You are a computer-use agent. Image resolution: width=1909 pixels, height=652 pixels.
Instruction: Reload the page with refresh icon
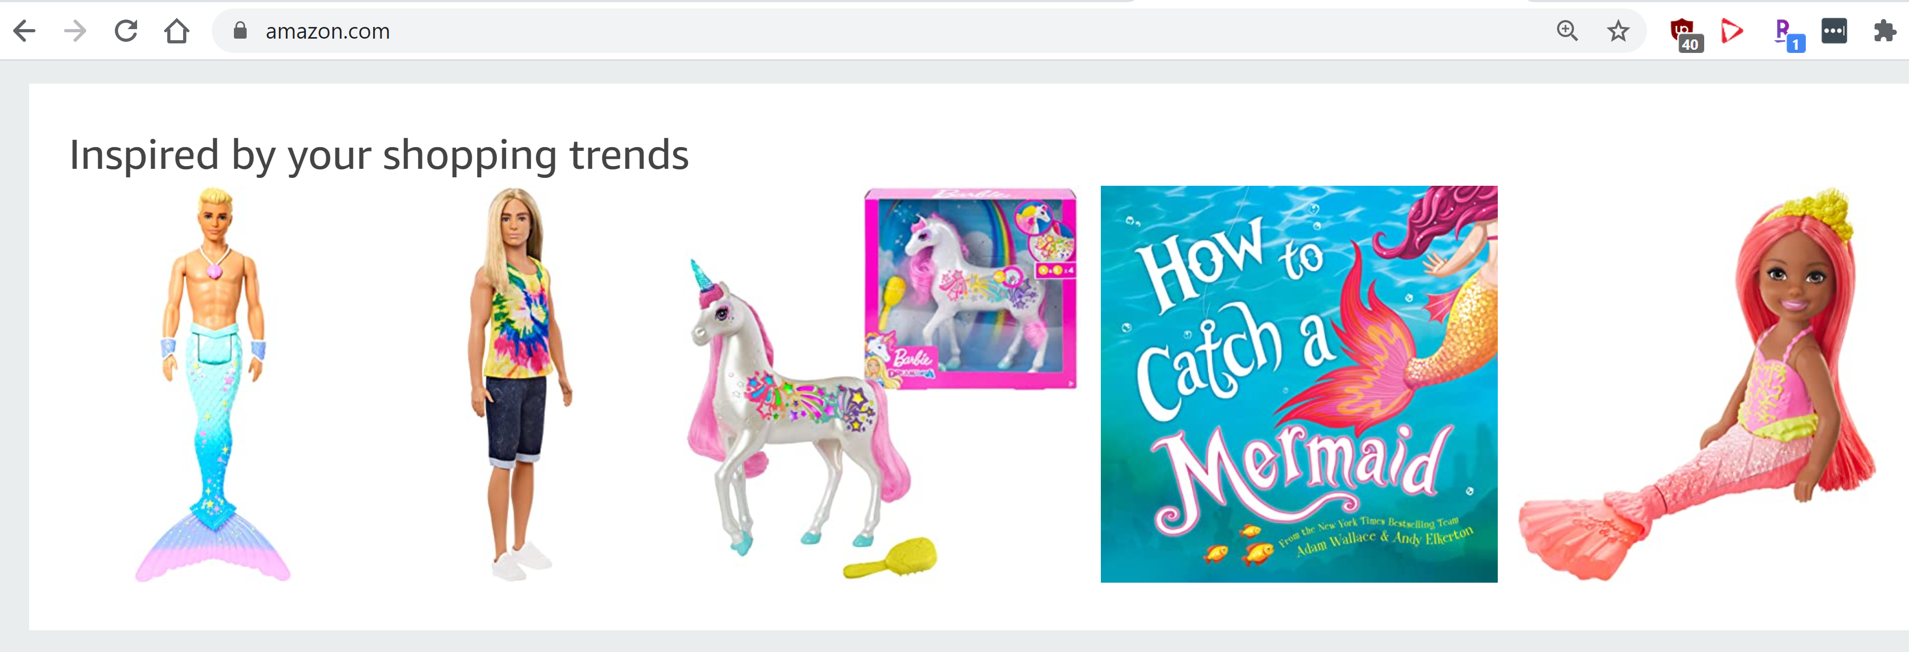click(x=126, y=31)
